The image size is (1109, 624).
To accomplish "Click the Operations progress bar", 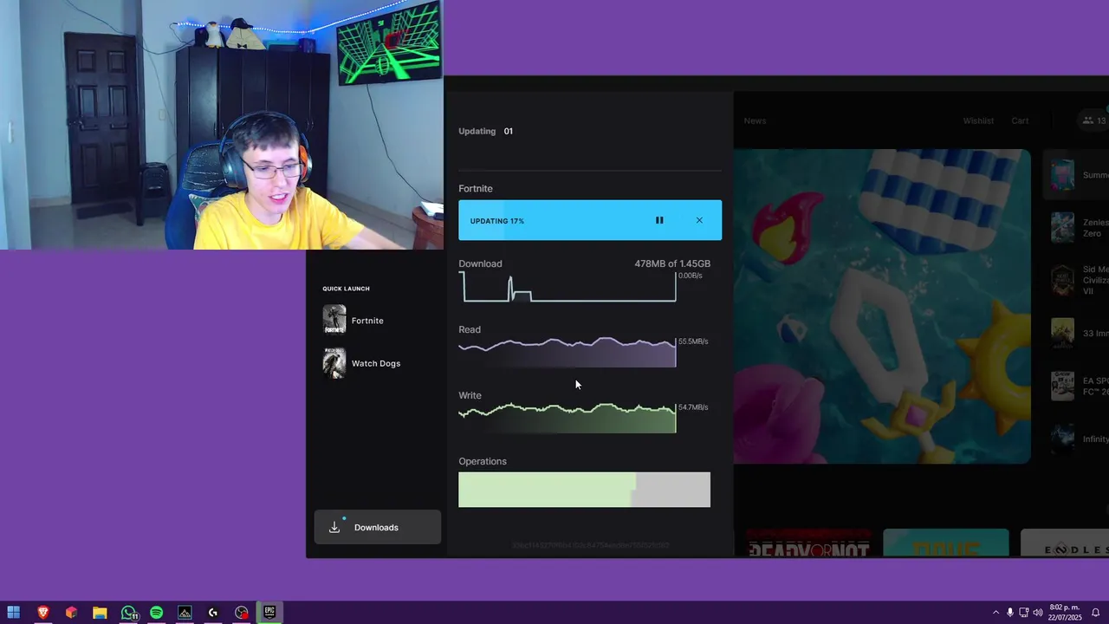I will pyautogui.click(x=584, y=490).
